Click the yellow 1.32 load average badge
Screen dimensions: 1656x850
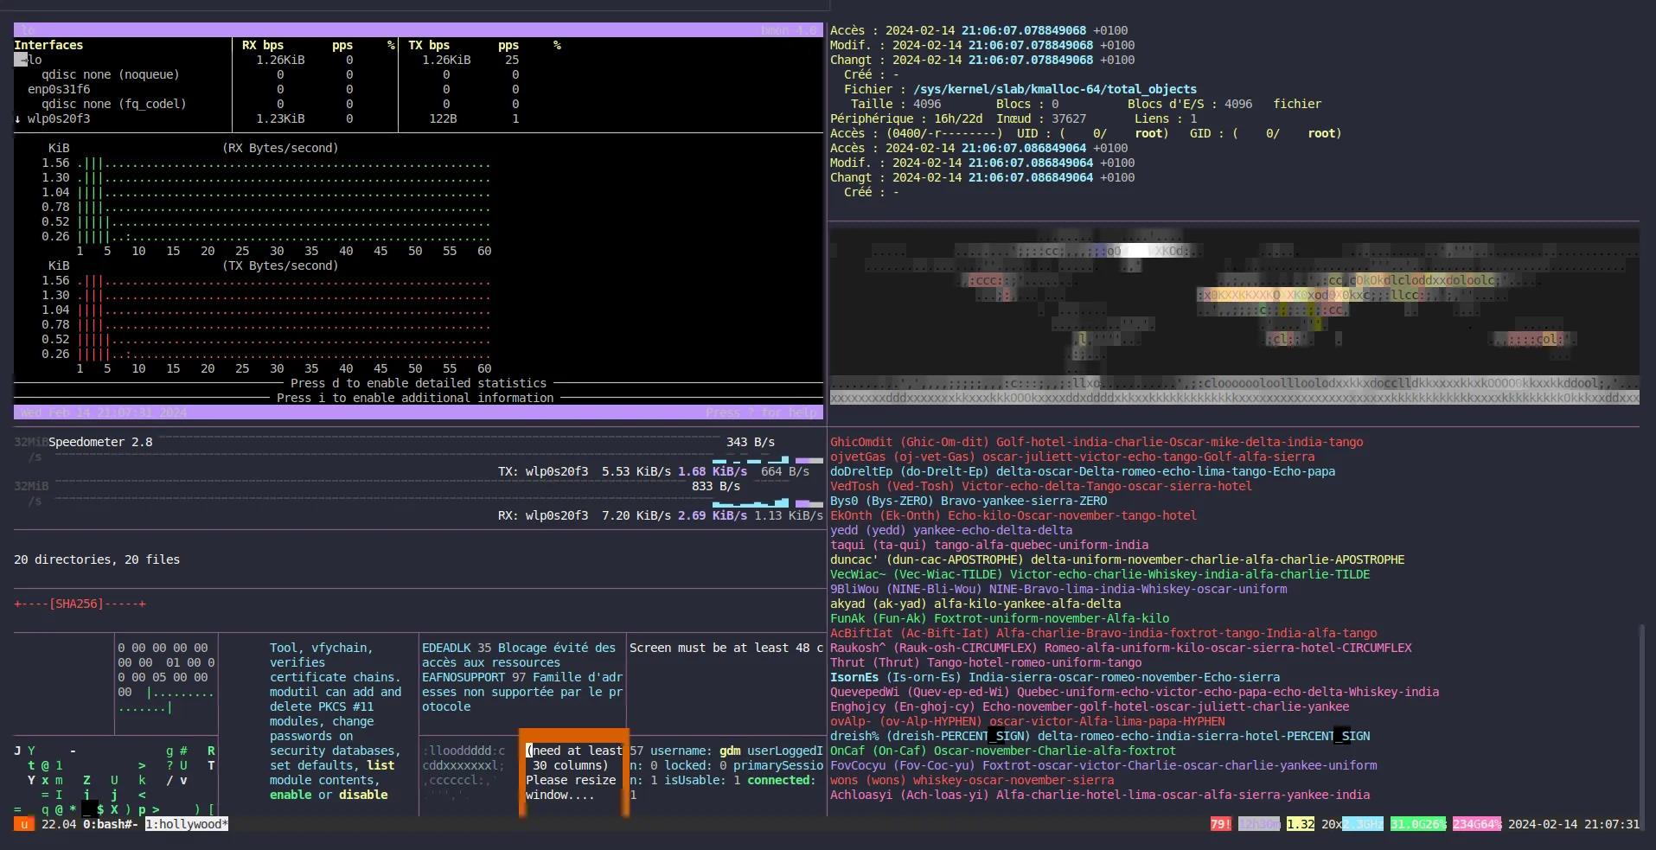click(1300, 825)
